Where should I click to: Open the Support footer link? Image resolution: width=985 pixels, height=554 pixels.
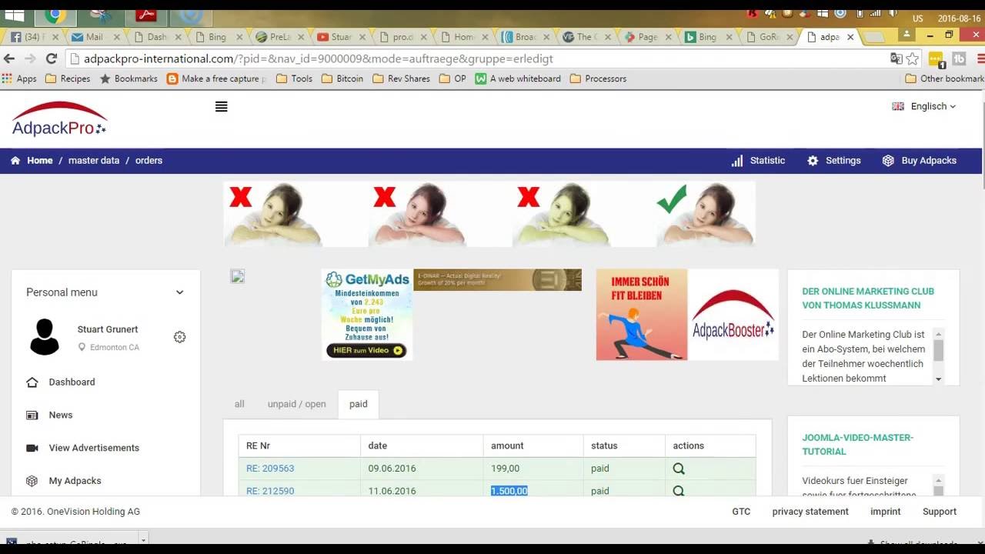tap(940, 512)
